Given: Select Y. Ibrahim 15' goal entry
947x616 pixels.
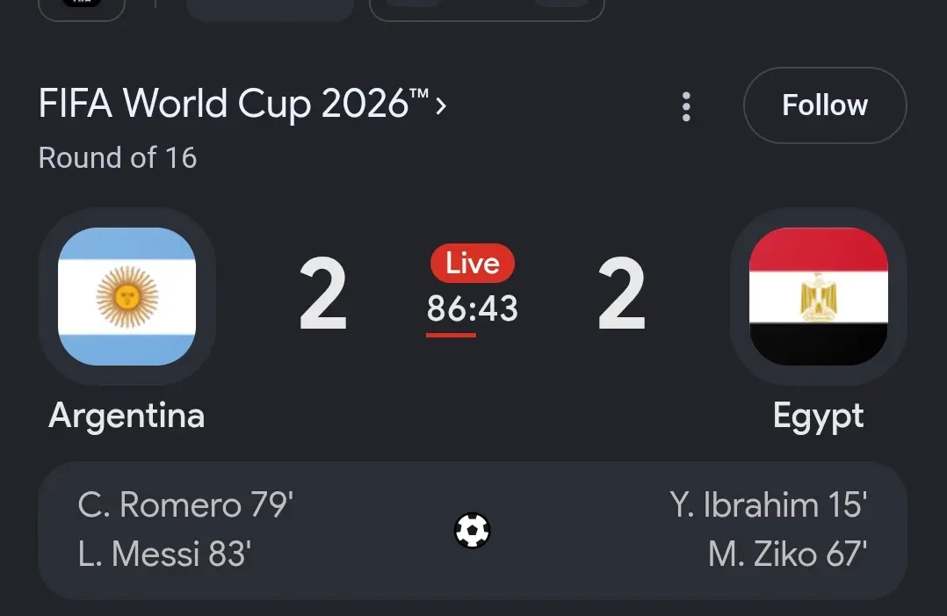Looking at the screenshot, I should (768, 505).
